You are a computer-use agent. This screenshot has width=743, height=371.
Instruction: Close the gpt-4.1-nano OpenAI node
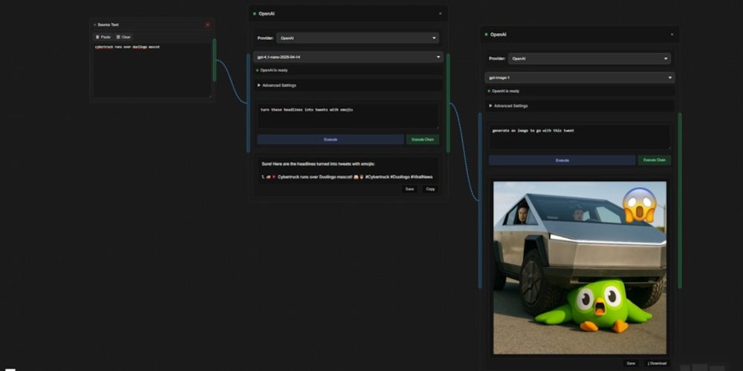(x=440, y=13)
